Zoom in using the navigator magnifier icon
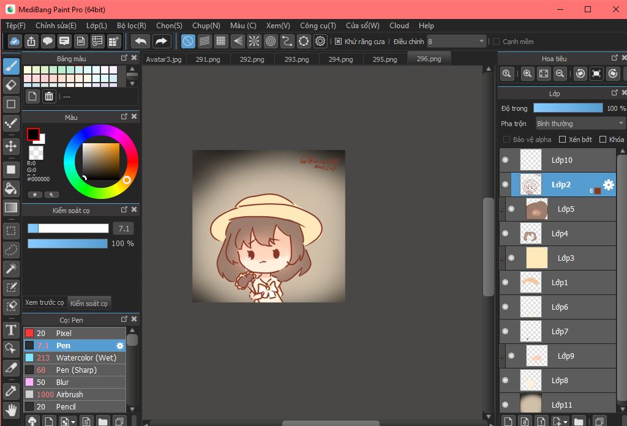 527,73
